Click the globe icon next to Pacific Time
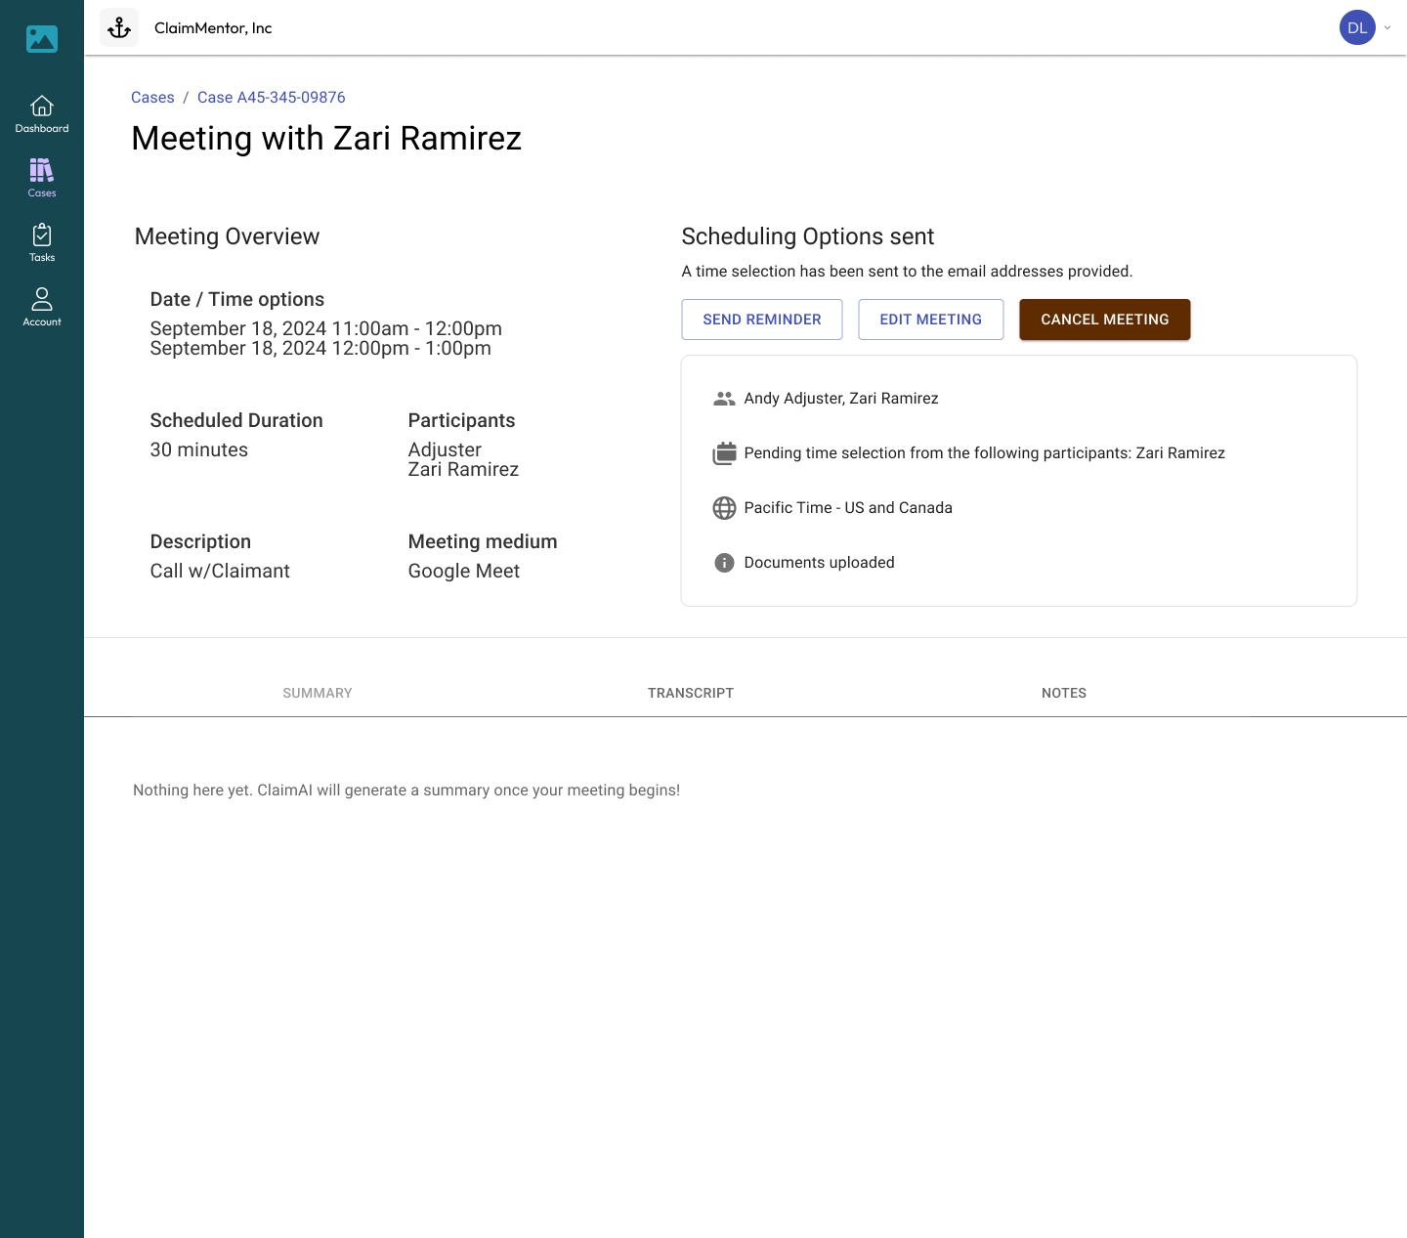 point(724,507)
